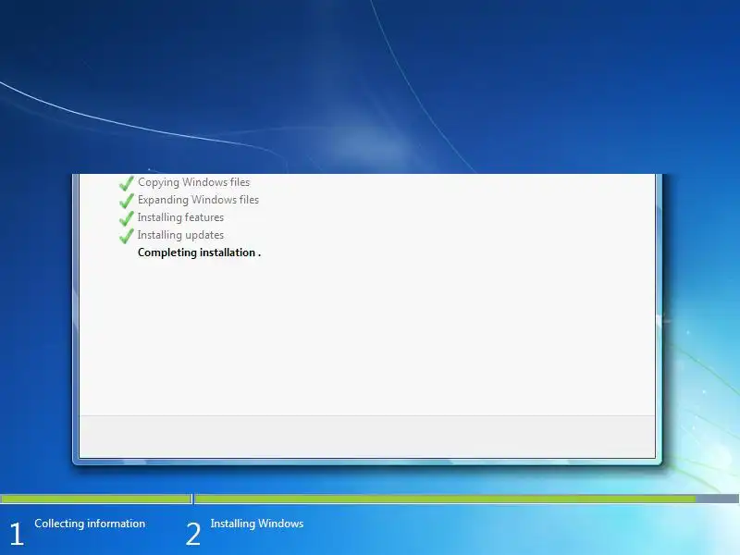Click the Collecting information progress bar
Screen dimensions: 740x555
(96, 499)
